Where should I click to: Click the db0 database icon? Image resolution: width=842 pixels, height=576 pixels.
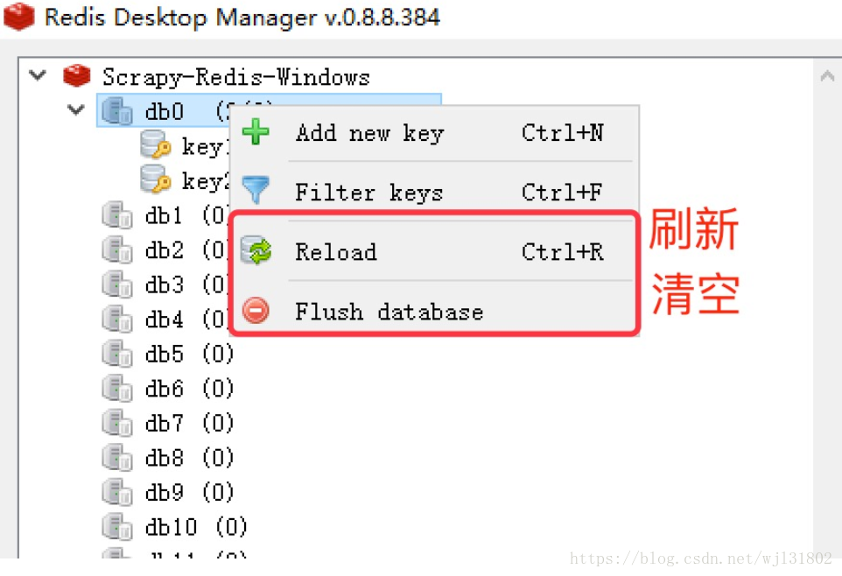(117, 111)
